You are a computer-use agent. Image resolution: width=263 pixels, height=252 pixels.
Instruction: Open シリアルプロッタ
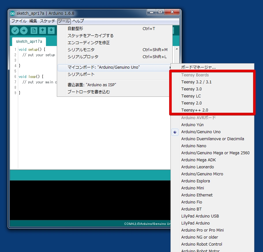click(x=115, y=57)
